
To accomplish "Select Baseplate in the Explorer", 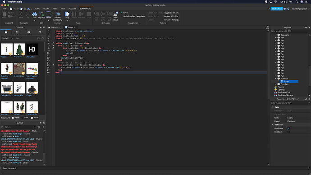I will pos(284,35).
